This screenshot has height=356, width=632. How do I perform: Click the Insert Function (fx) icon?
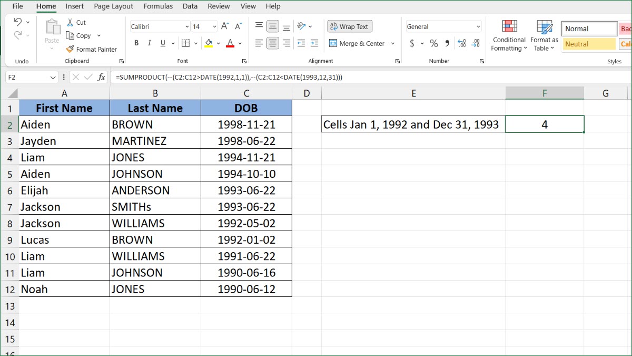coord(101,76)
